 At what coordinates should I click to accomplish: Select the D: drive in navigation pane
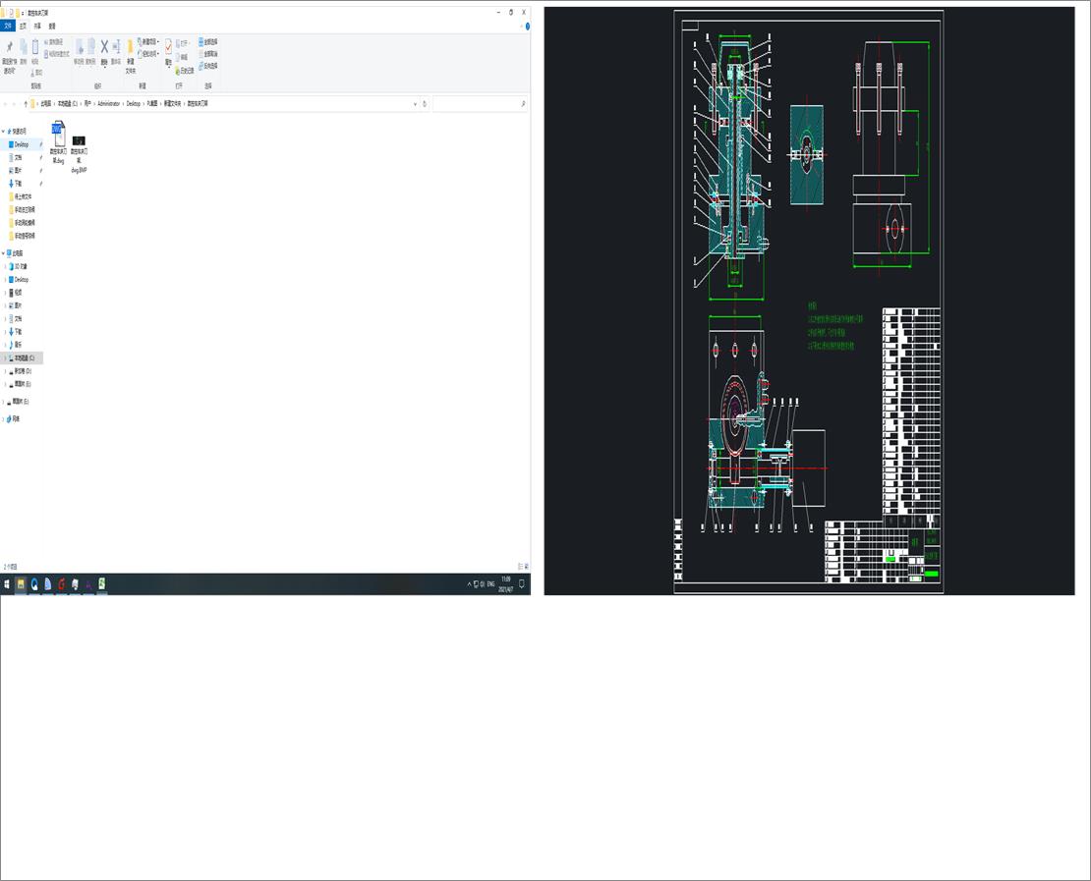[x=23, y=371]
